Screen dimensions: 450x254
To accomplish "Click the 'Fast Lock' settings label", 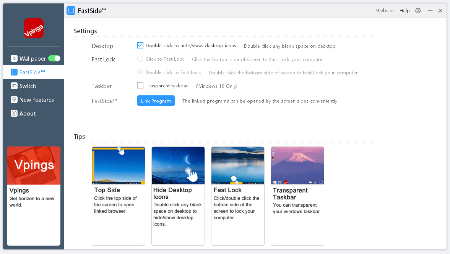I will coord(103,59).
